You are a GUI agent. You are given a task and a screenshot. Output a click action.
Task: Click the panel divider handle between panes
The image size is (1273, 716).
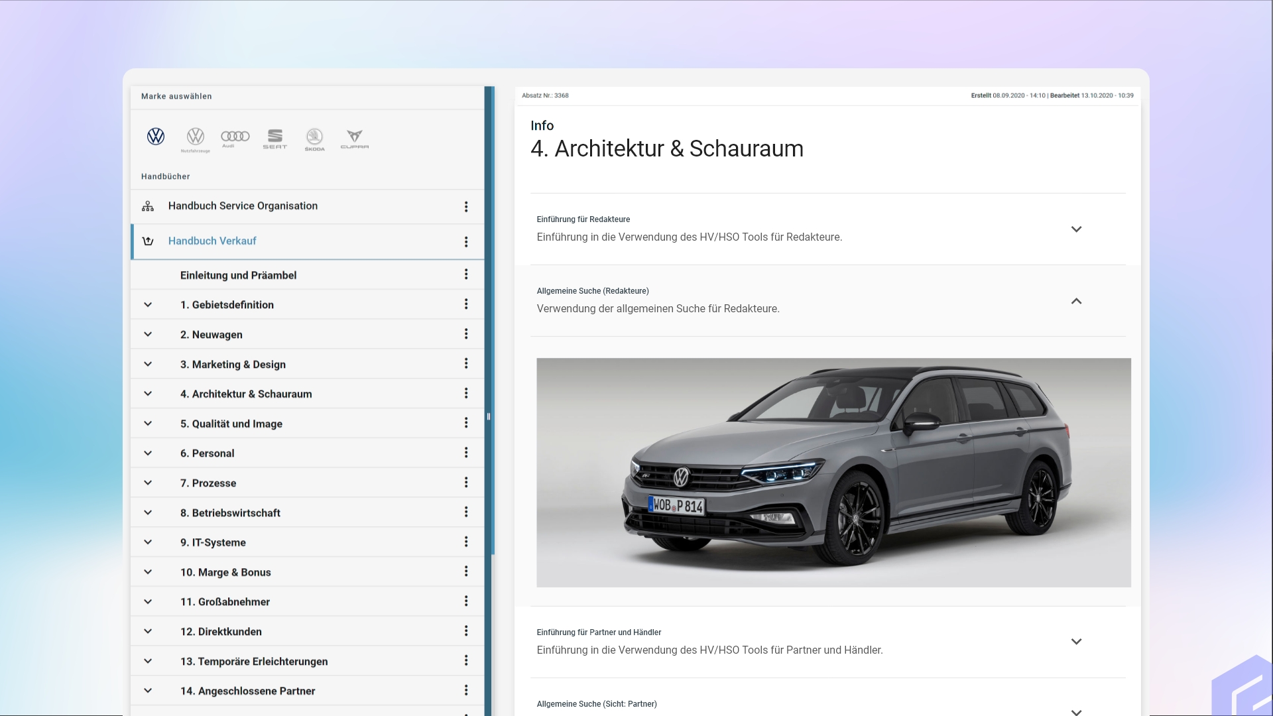point(489,417)
